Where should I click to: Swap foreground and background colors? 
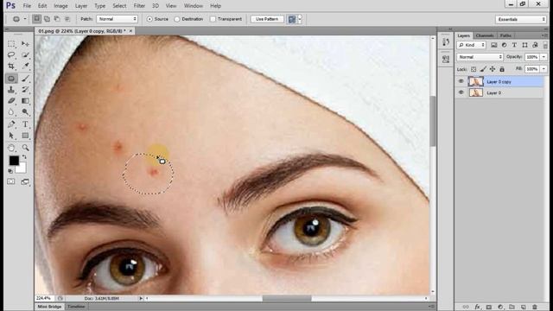coord(24,157)
